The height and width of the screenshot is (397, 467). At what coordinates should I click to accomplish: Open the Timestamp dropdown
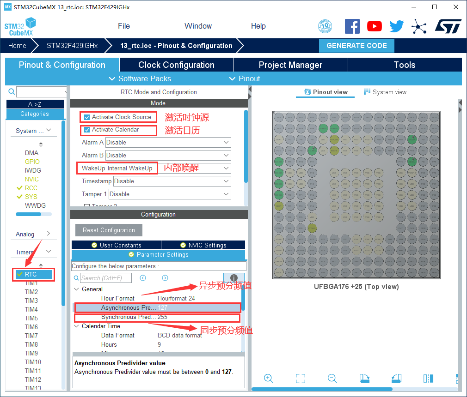click(x=172, y=181)
